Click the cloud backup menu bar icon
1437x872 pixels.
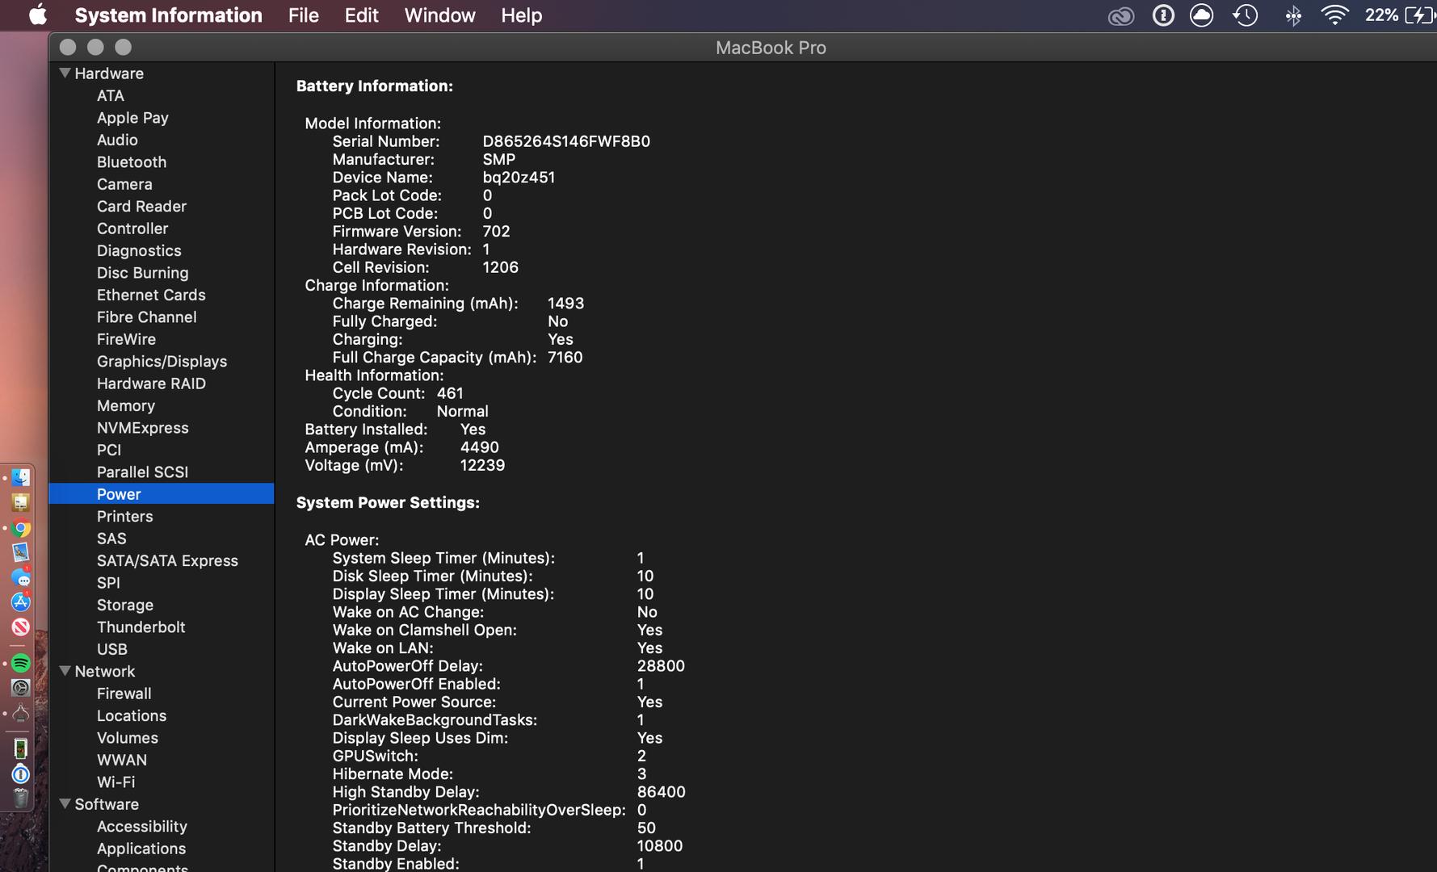[x=1202, y=15]
